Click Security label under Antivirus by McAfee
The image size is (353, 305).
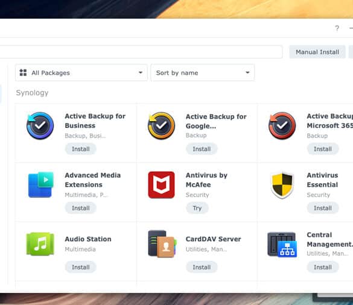[x=197, y=195]
